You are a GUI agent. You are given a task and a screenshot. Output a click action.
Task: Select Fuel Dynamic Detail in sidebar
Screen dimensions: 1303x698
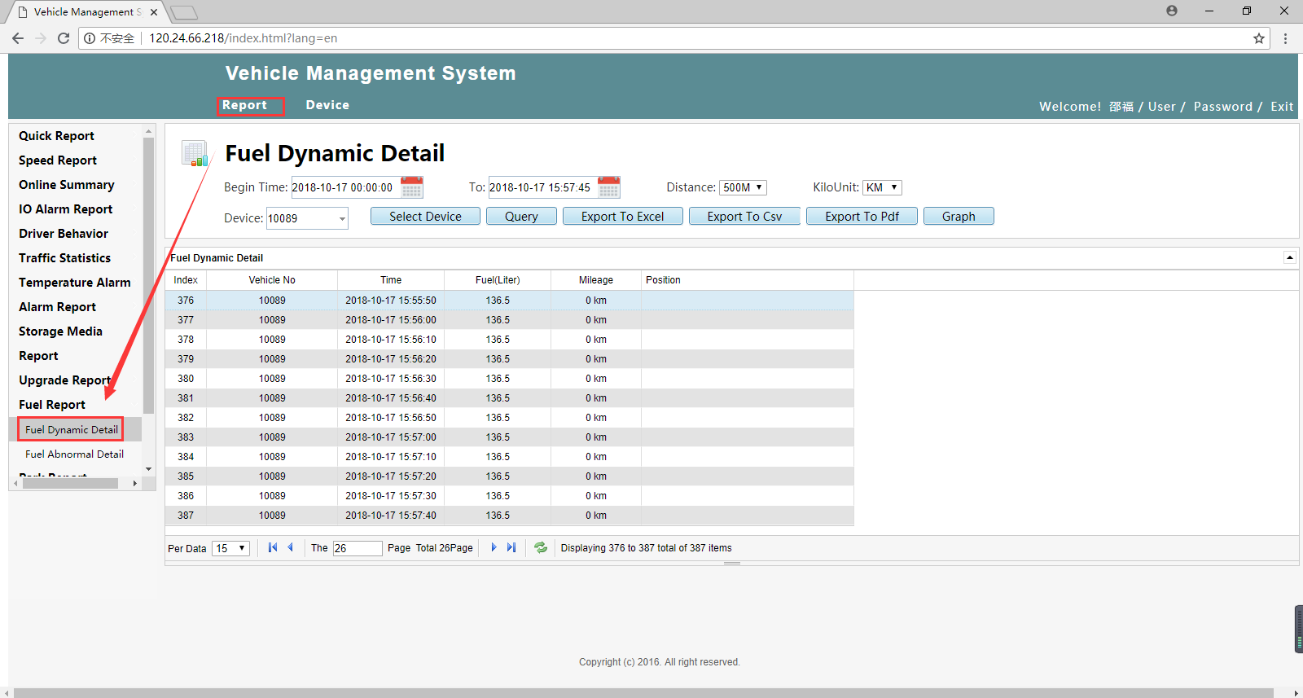pyautogui.click(x=72, y=429)
